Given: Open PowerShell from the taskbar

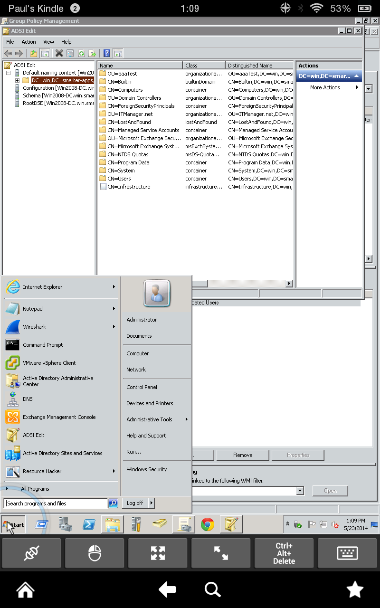Looking at the screenshot, I should tap(89, 524).
